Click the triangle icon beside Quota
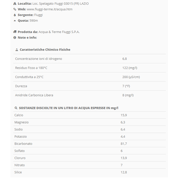 (x=15, y=21)
